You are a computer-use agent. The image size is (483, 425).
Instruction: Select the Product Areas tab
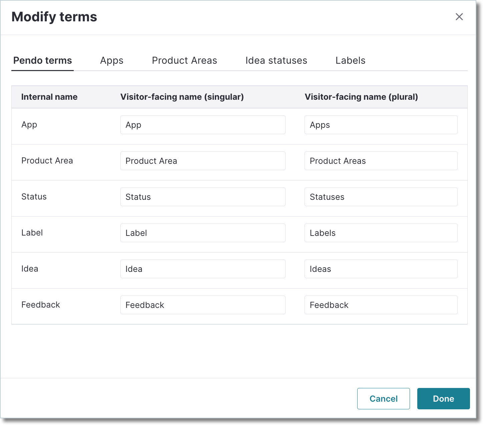coord(184,60)
